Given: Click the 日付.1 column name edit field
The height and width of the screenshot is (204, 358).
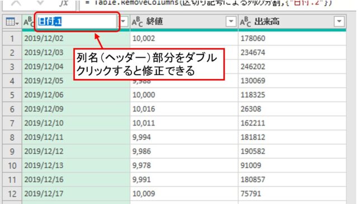Looking at the screenshot, I should [x=77, y=22].
